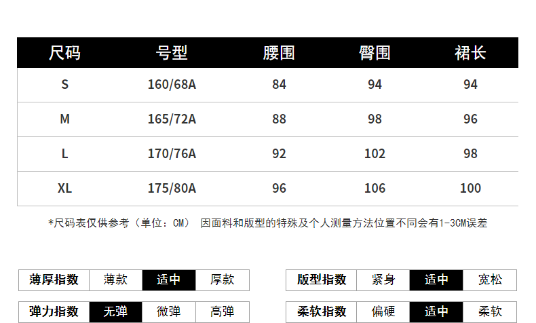Viewport: 536px width, 323px height.
Task: Pick the 紧身 fit option
Action: pyautogui.click(x=383, y=280)
